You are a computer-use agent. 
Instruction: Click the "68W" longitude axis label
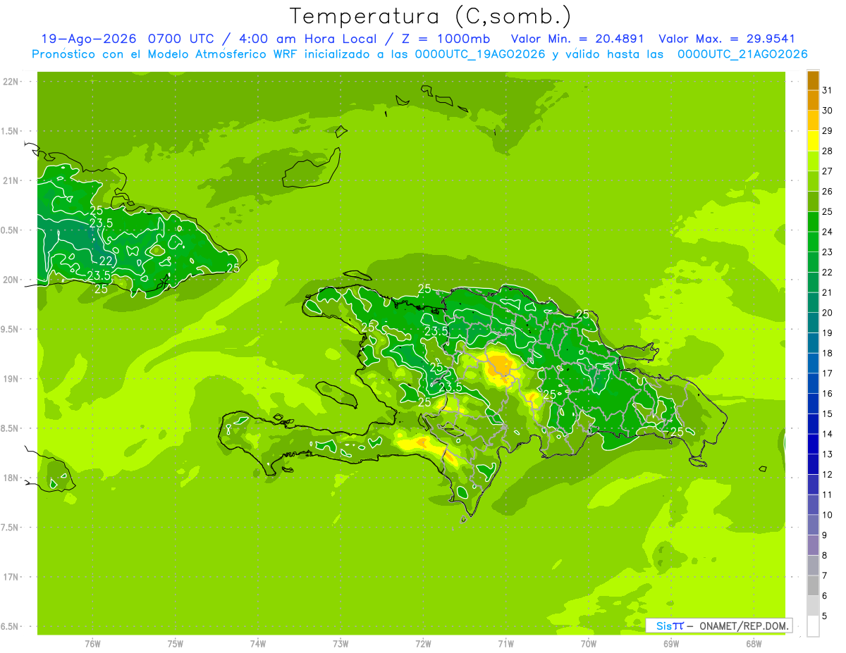pos(754,643)
